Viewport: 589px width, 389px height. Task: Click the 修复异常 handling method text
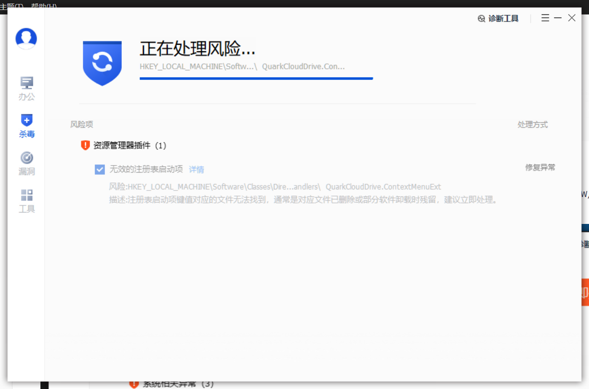point(540,168)
